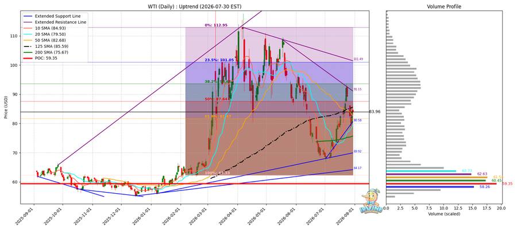Click the 2026-07-01 date tick
This screenshot has width=517, height=230.
coord(317,216)
